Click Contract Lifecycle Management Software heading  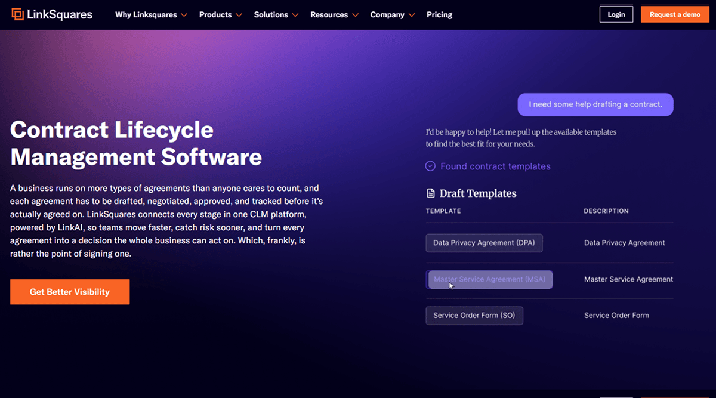pyautogui.click(x=136, y=143)
